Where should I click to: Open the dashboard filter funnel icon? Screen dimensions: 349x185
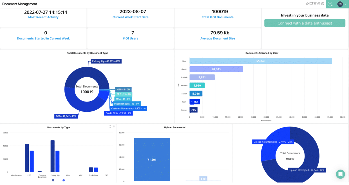pos(315,4)
